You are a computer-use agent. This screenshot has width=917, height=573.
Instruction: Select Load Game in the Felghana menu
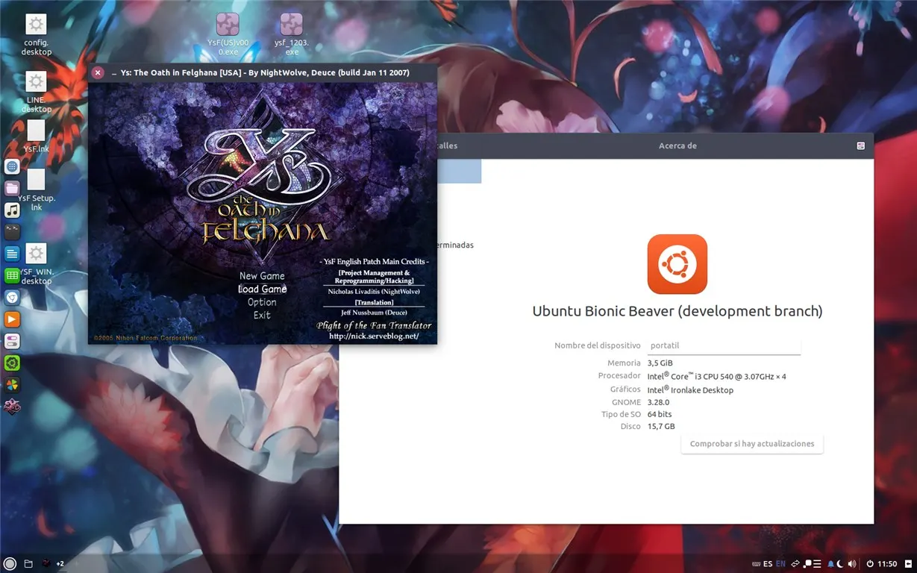coord(262,289)
